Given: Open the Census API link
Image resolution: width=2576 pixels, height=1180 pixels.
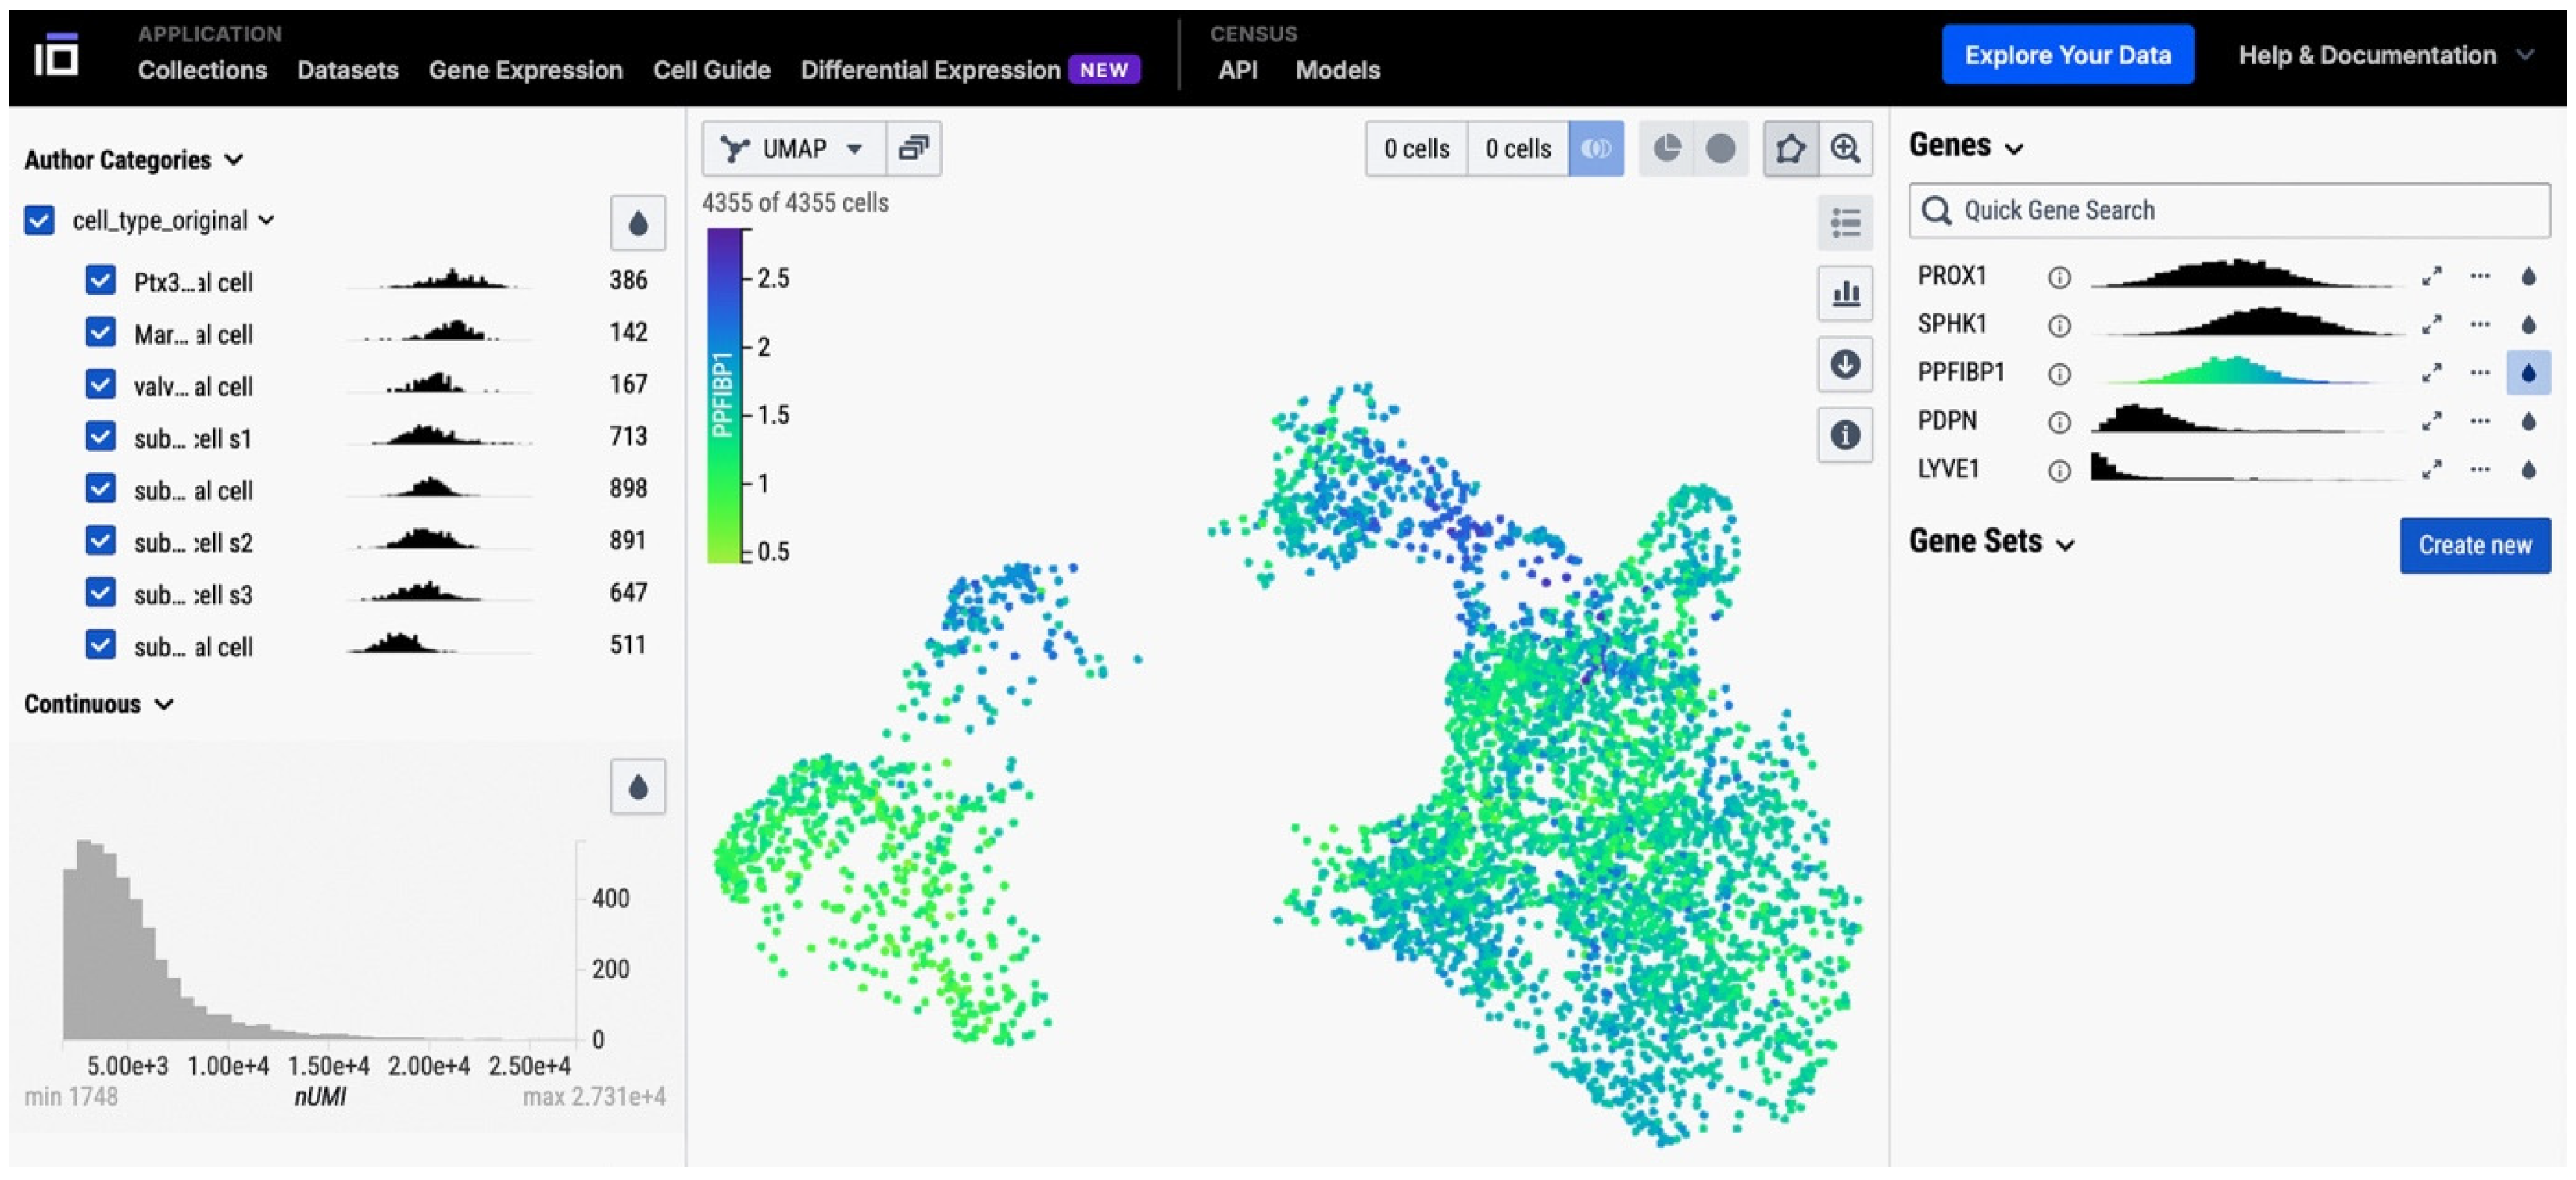Looking at the screenshot, I should [x=1237, y=70].
